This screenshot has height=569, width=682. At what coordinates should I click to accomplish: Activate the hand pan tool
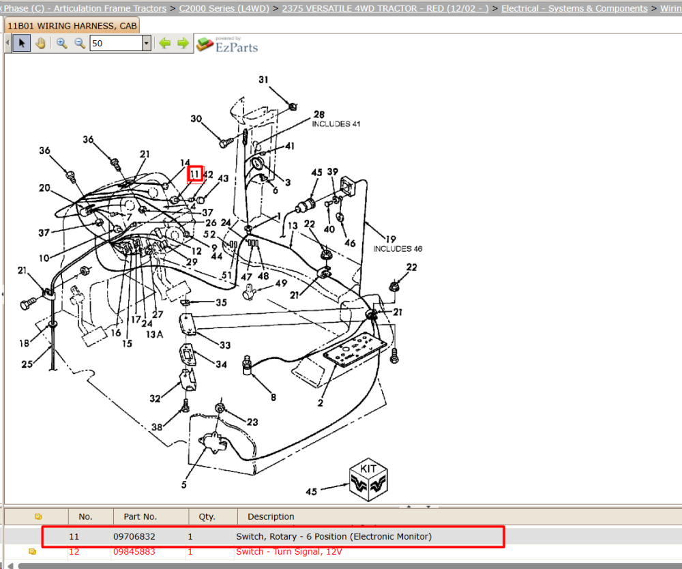point(40,43)
